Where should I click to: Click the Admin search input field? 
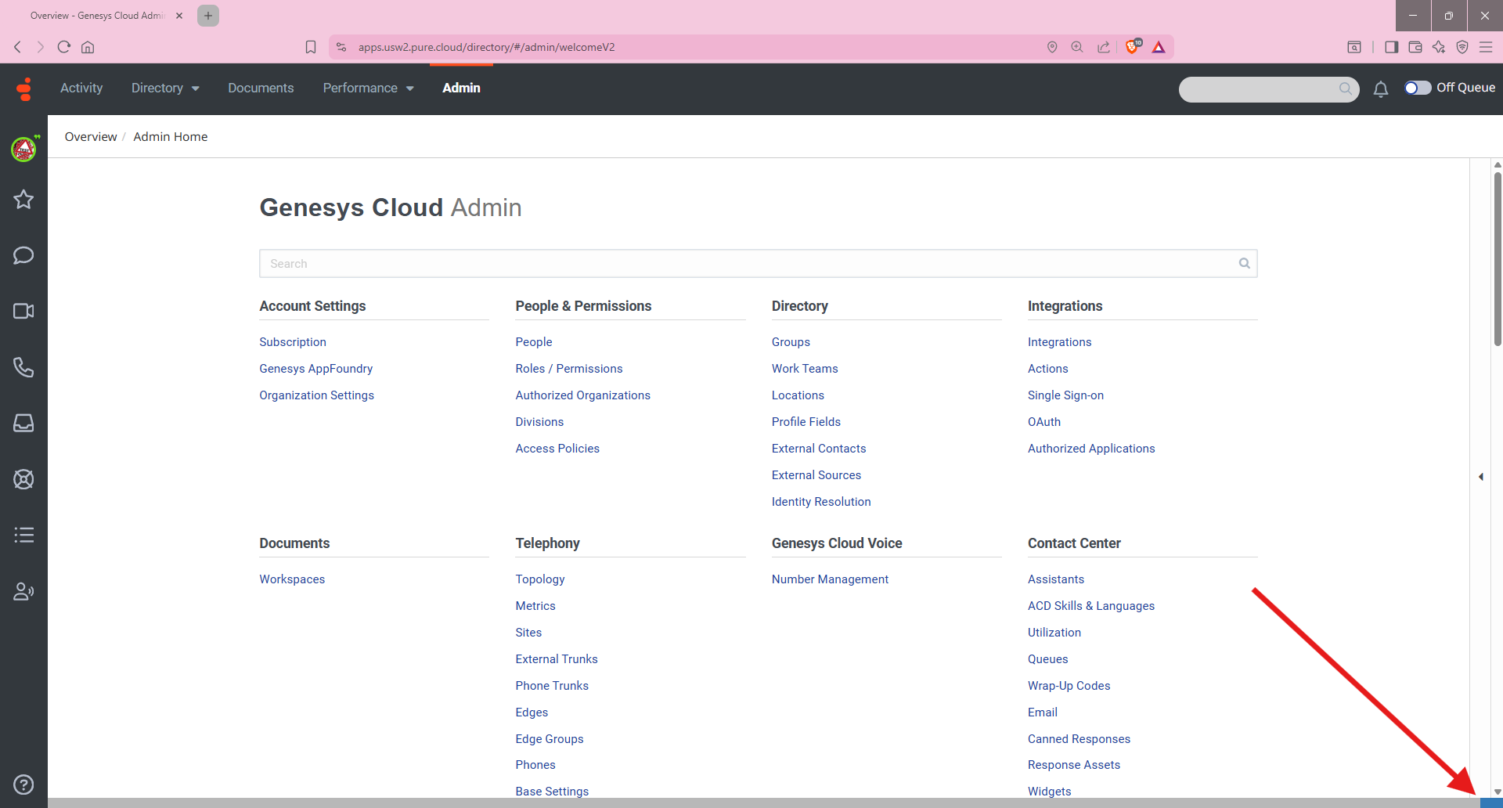[748, 264]
